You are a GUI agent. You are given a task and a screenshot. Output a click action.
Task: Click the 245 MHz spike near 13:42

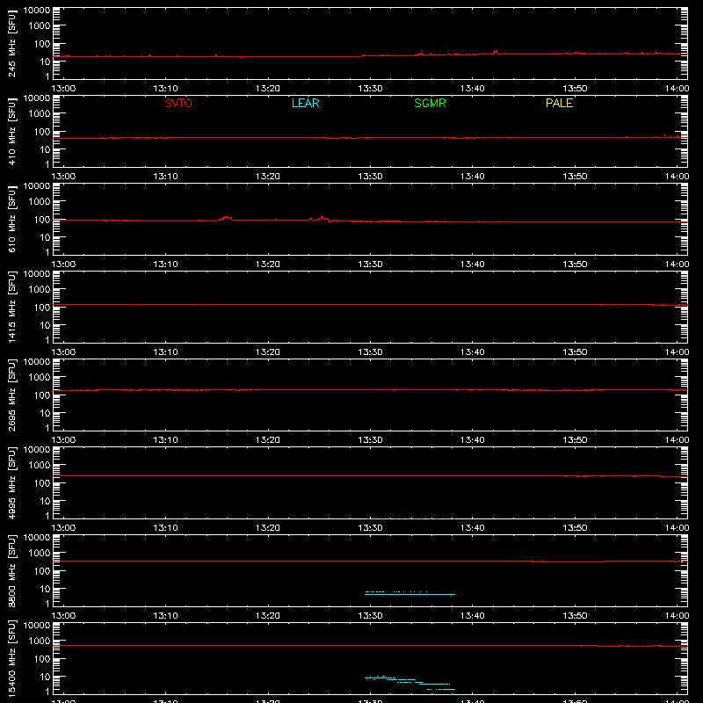[x=496, y=52]
